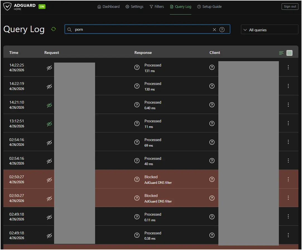Image resolution: width=302 pixels, height=250 pixels.
Task: Toggle the crossed-eye icon in the 14:22:19 row
Action: pyautogui.click(x=49, y=86)
